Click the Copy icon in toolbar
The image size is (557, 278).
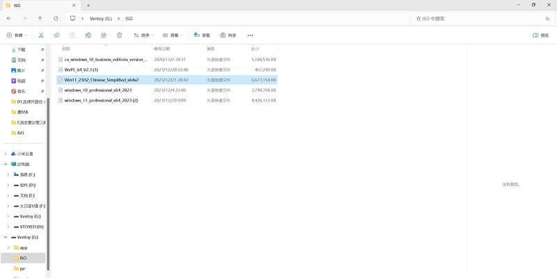click(57, 35)
